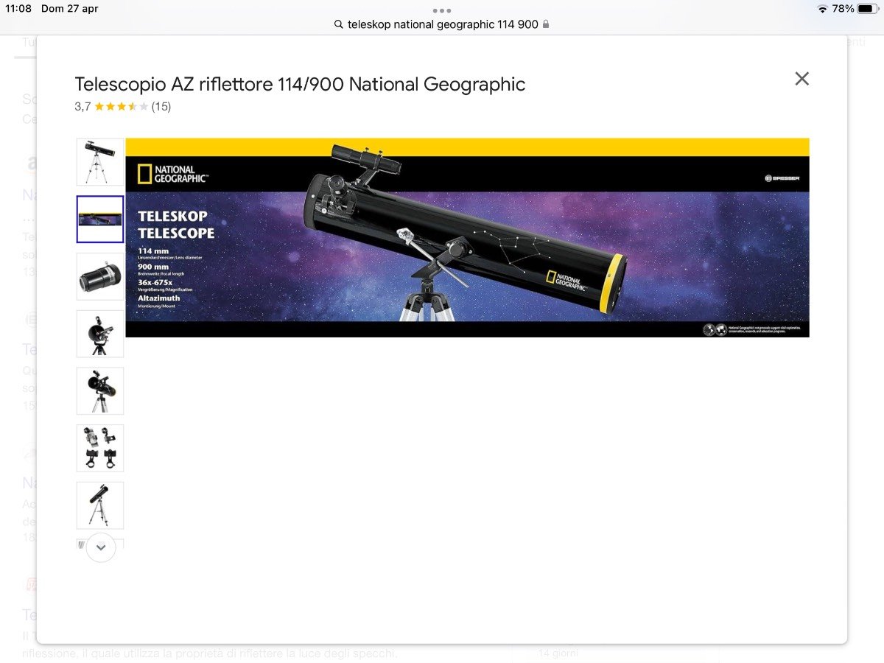Tap the 3,7 star rating
884x663 pixels.
point(111,106)
